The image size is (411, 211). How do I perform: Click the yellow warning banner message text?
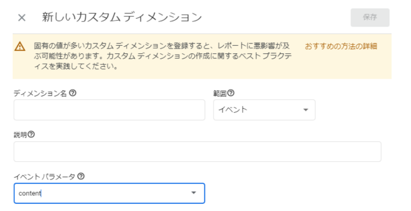[163, 57]
